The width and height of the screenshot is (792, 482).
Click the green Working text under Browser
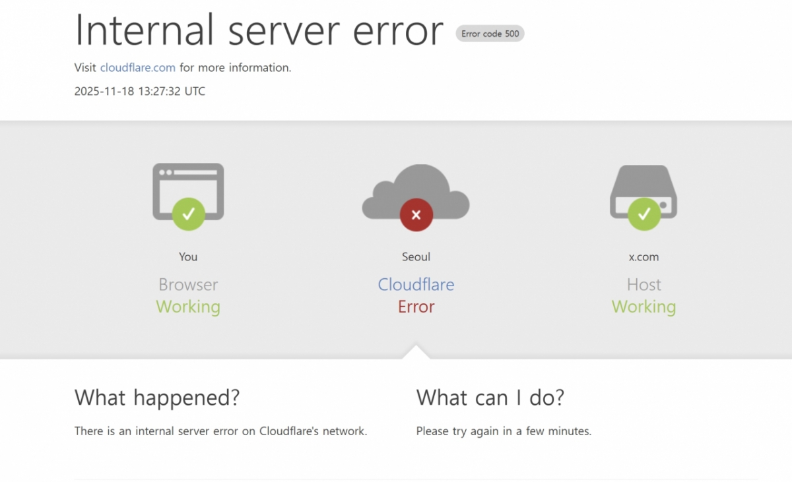188,307
